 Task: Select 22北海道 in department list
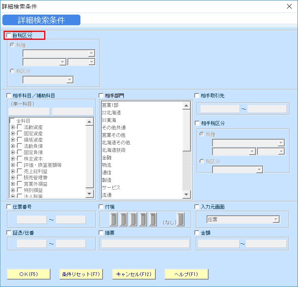tap(142, 112)
